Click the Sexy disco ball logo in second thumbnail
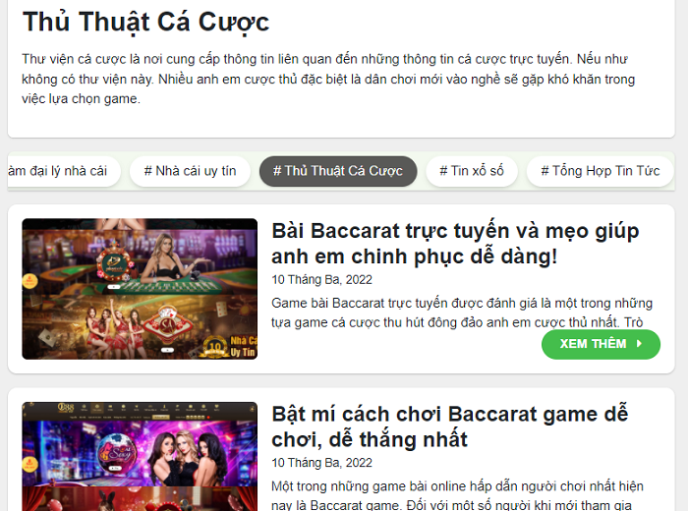Viewport: 688px width, 511px height. click(x=117, y=454)
